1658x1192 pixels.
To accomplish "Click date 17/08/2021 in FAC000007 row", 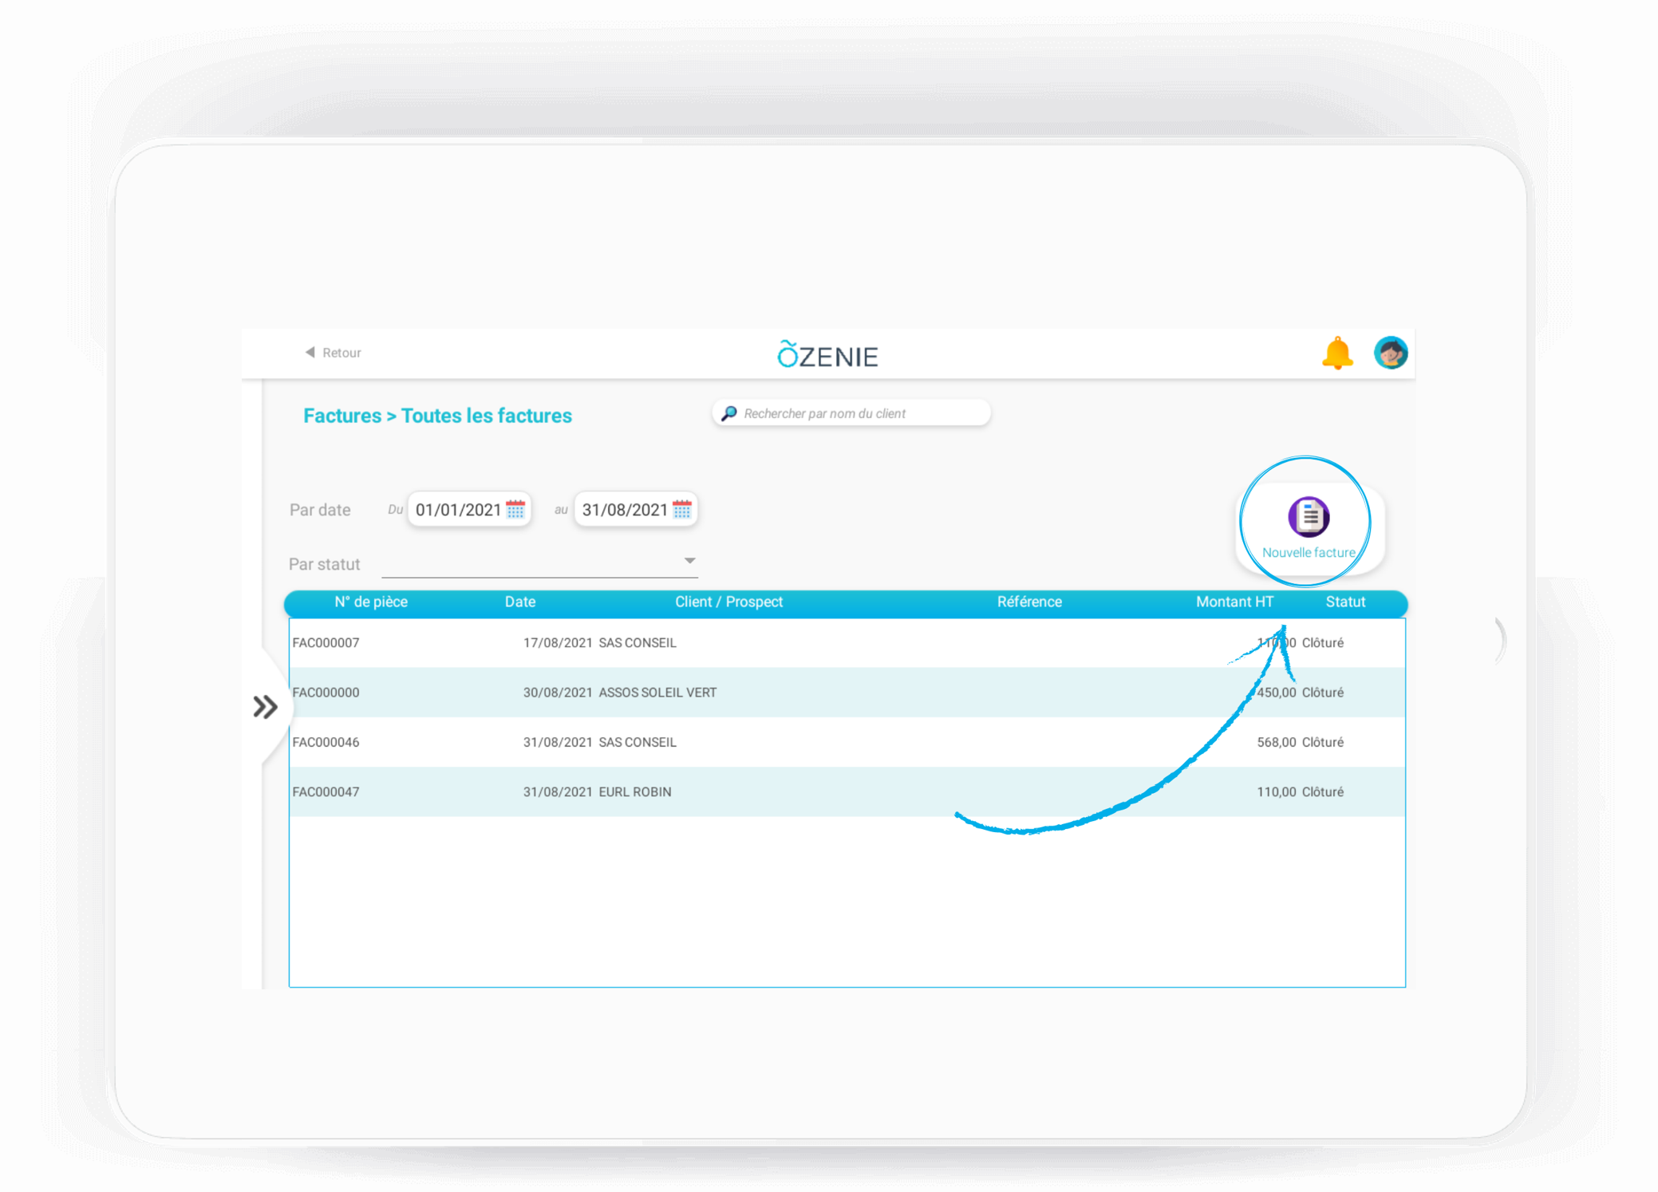I will (x=558, y=643).
